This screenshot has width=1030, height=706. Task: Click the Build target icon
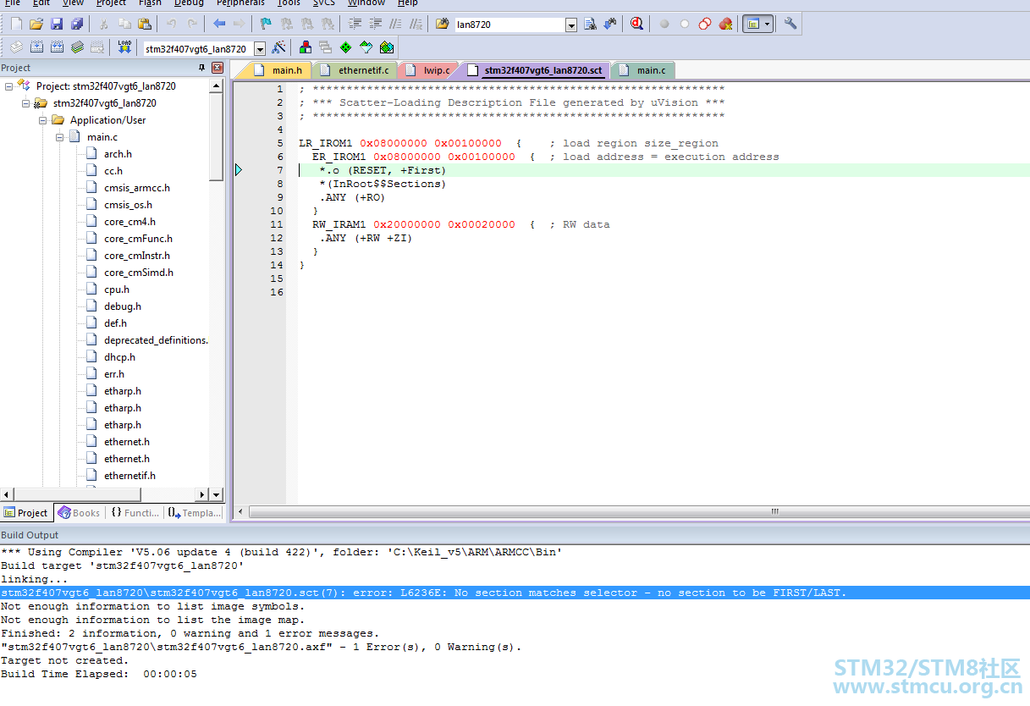pyautogui.click(x=36, y=48)
